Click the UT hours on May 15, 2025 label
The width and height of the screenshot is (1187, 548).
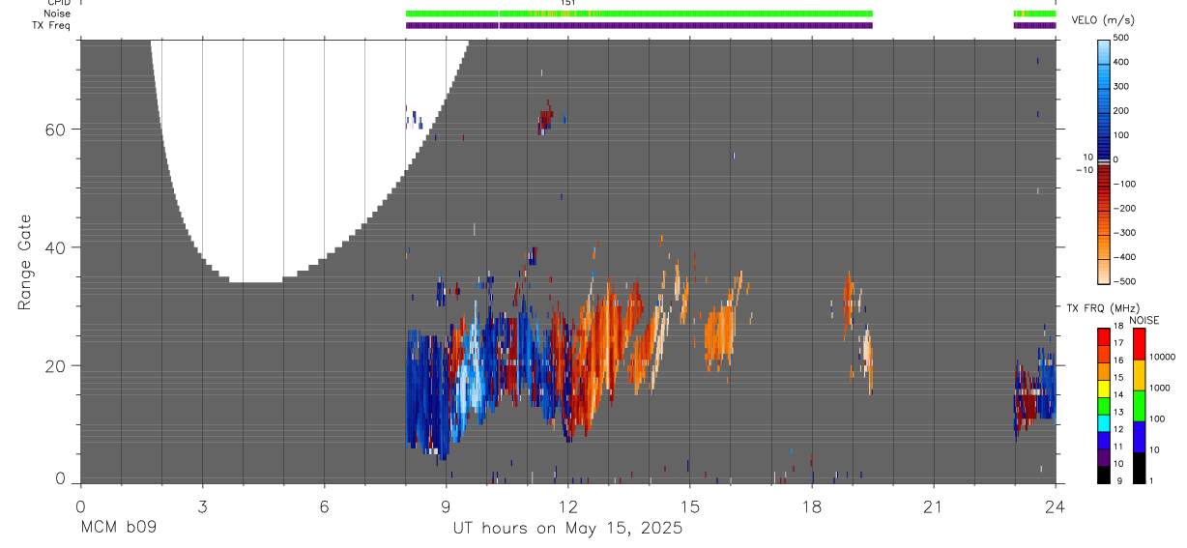[x=568, y=529]
